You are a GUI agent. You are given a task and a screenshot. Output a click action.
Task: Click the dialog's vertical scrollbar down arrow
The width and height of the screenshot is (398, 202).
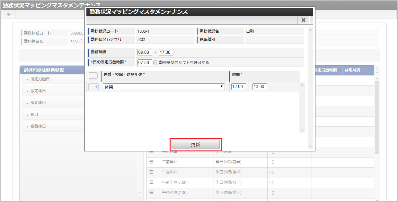coord(310,146)
